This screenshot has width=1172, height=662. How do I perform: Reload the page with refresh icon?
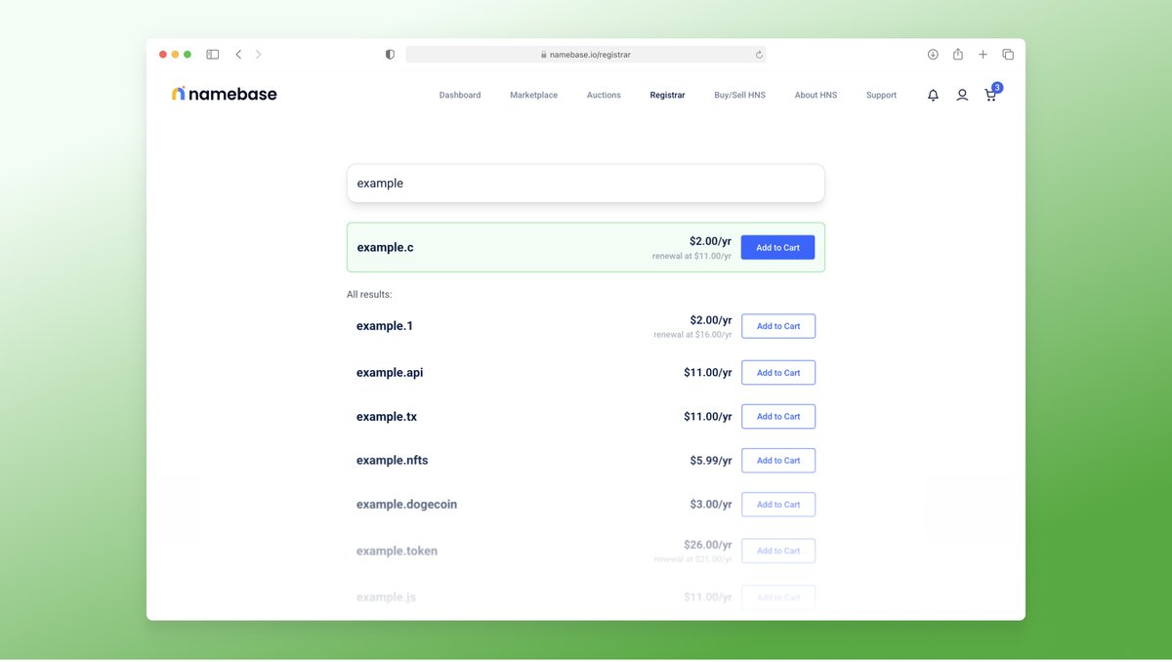point(759,55)
